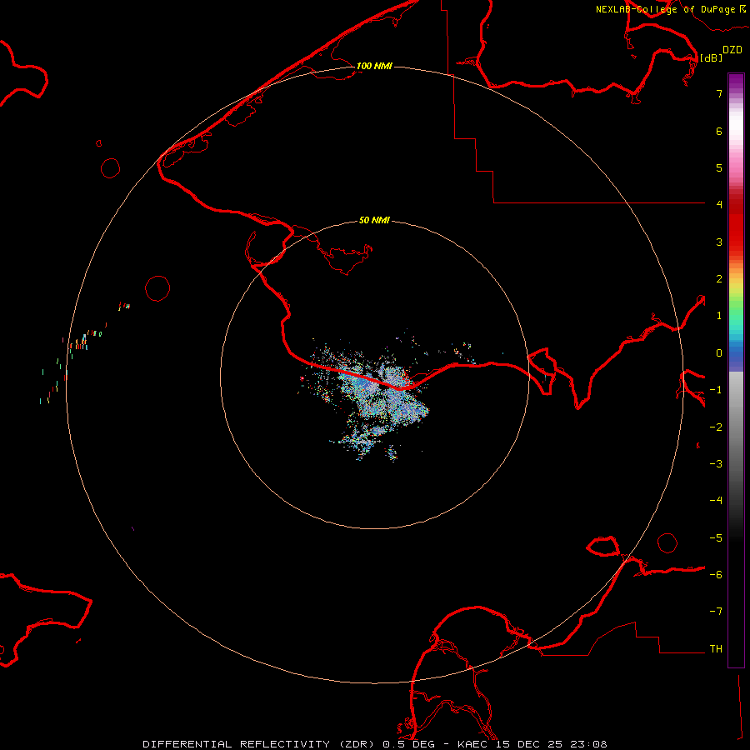This screenshot has height=750, width=750.
Task: Click the NEXLAB-College of DuPage credit text
Action: tap(670, 9)
